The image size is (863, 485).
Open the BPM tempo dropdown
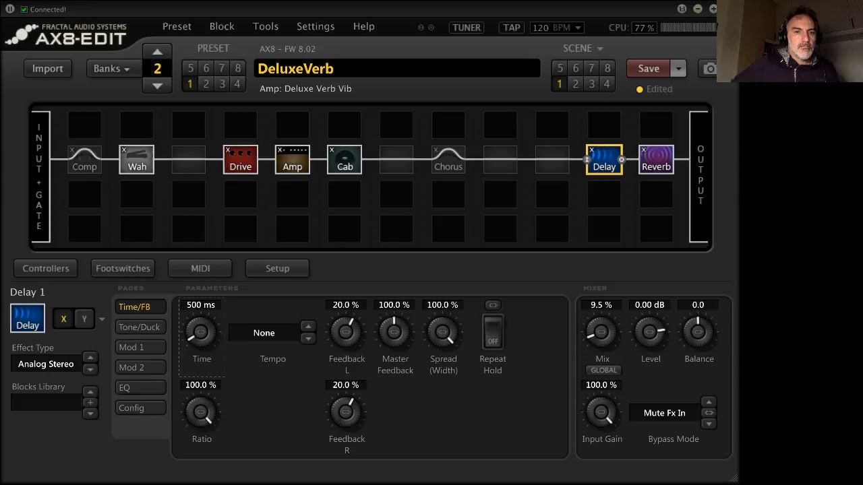[x=578, y=28]
